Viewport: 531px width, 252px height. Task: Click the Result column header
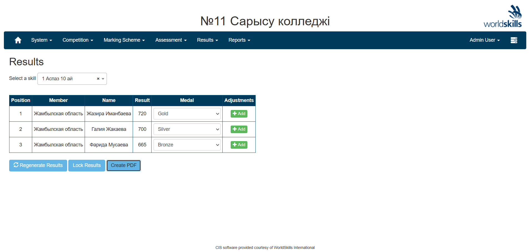coord(142,101)
